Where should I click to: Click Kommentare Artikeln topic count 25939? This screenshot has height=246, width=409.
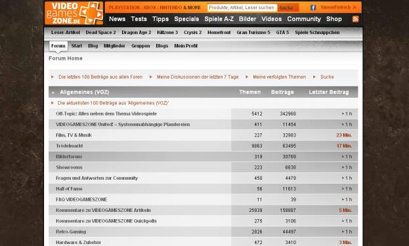pos(255,211)
